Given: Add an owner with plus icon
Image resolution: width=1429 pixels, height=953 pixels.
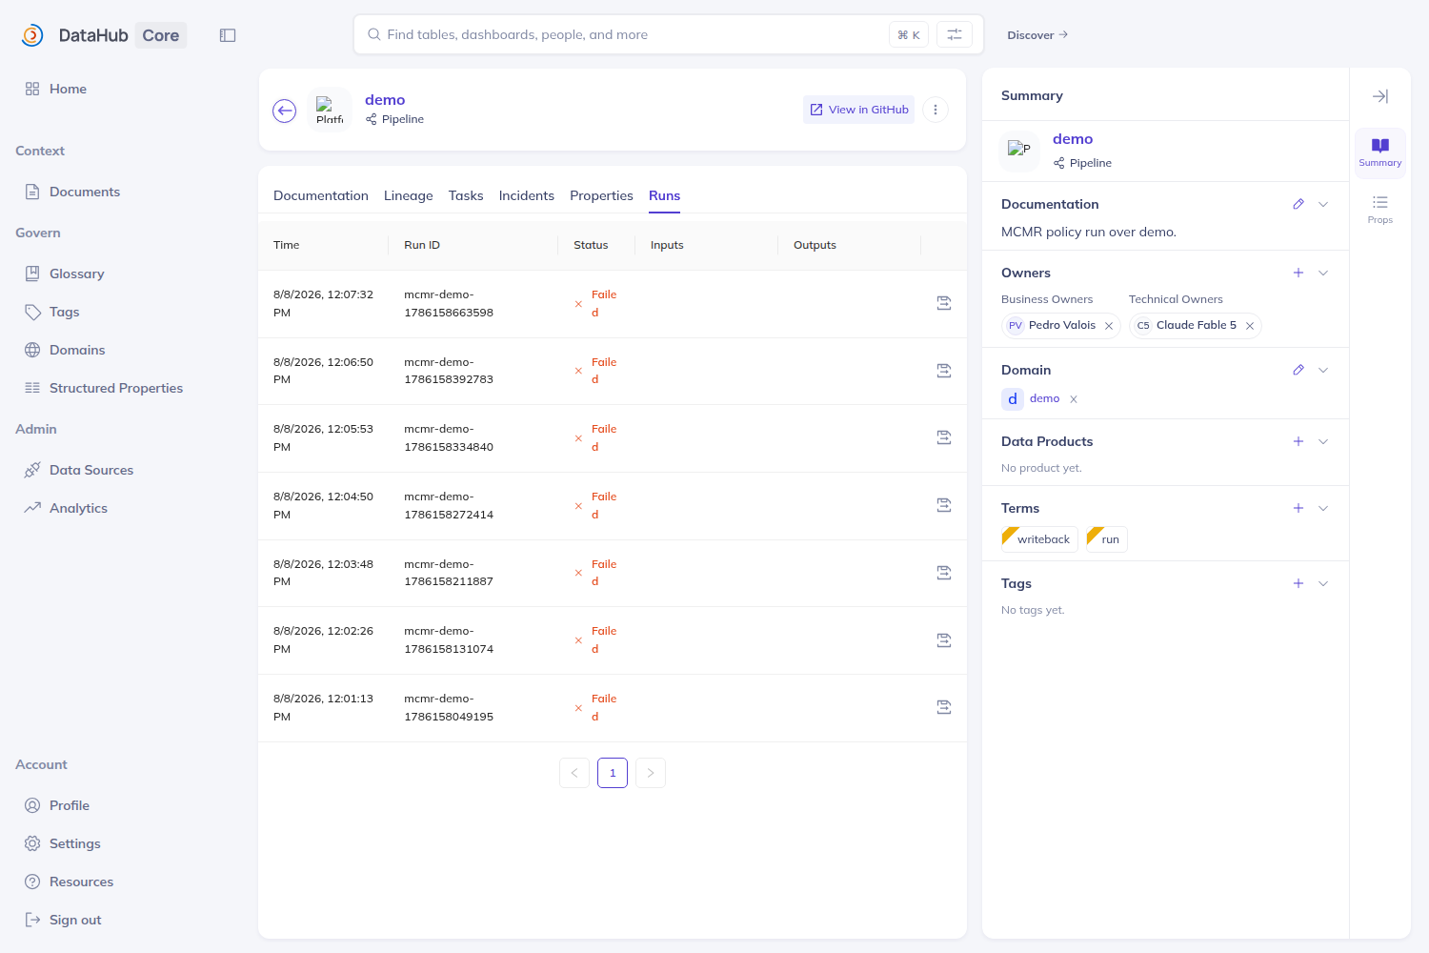Looking at the screenshot, I should (1298, 273).
